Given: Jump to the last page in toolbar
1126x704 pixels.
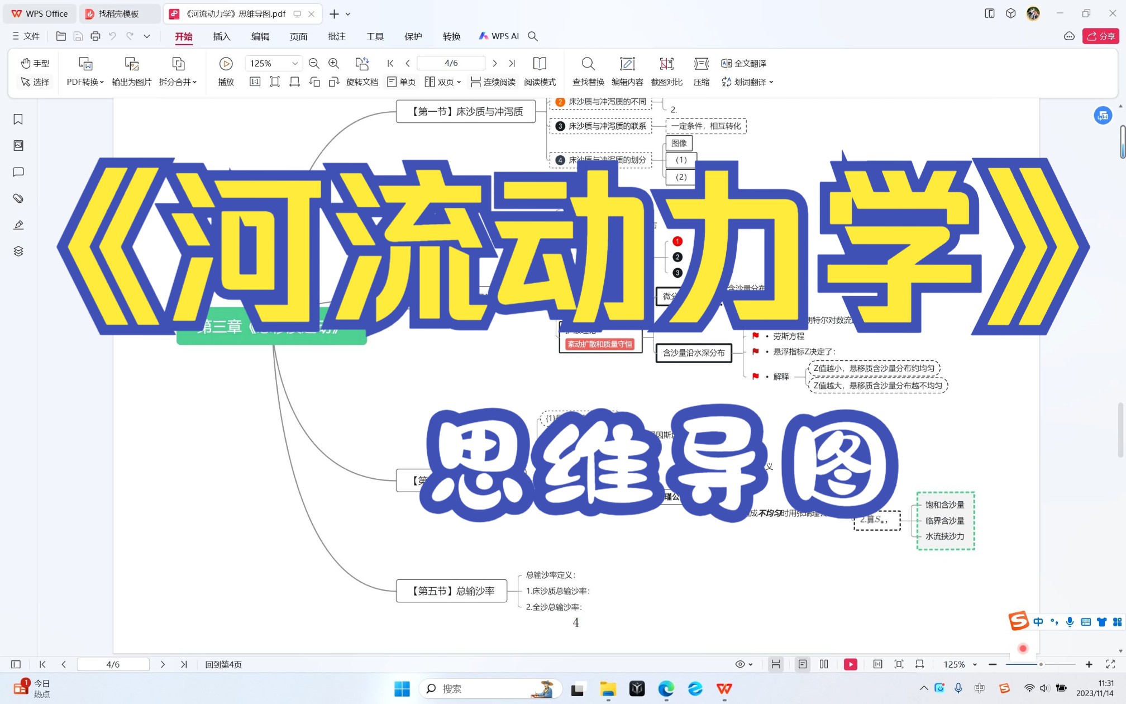Looking at the screenshot, I should [512, 64].
